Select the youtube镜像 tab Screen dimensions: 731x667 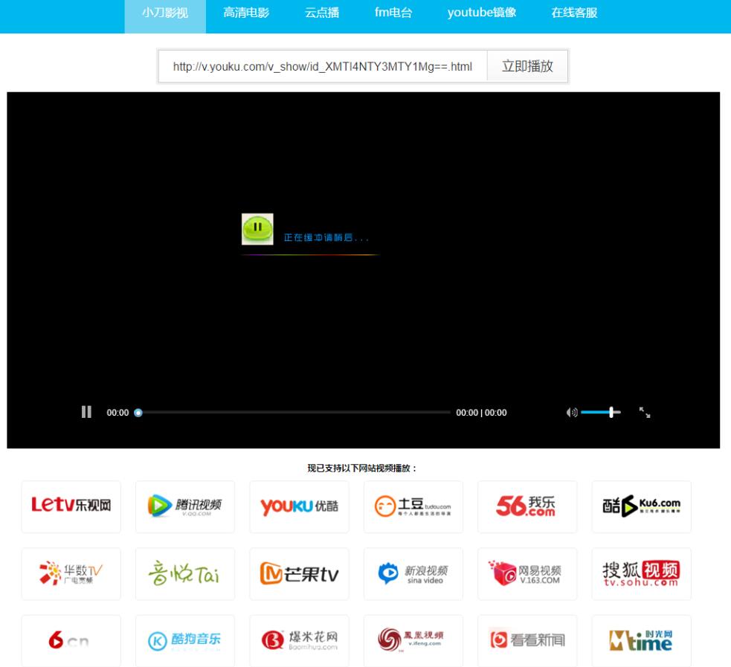tap(482, 13)
